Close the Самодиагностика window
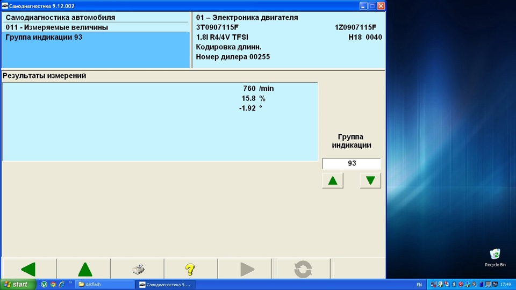 (381, 6)
